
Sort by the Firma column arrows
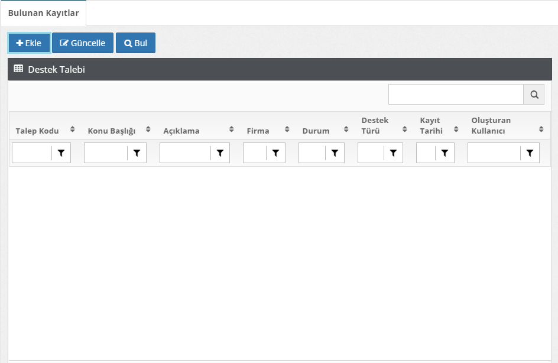[x=287, y=129]
